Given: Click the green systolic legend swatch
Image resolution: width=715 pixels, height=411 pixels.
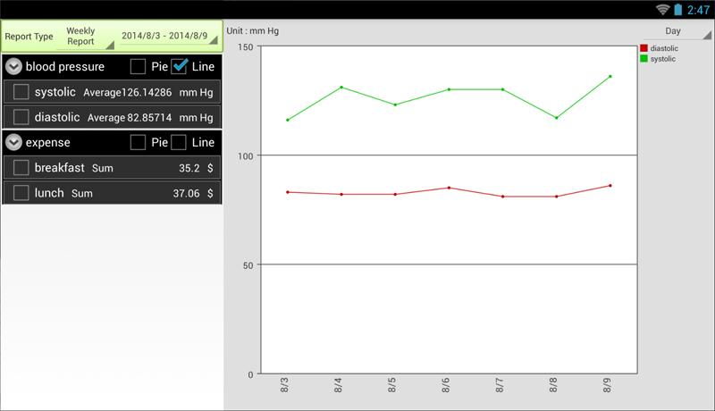Looking at the screenshot, I should point(643,58).
